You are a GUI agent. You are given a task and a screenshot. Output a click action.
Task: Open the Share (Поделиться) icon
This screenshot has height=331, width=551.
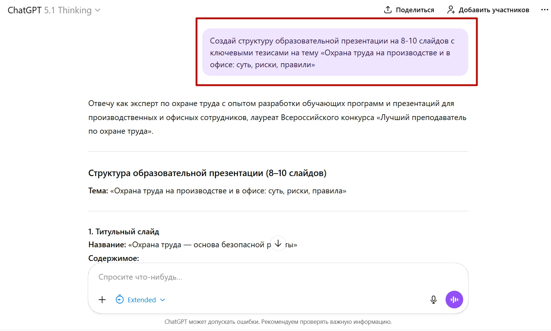[388, 10]
